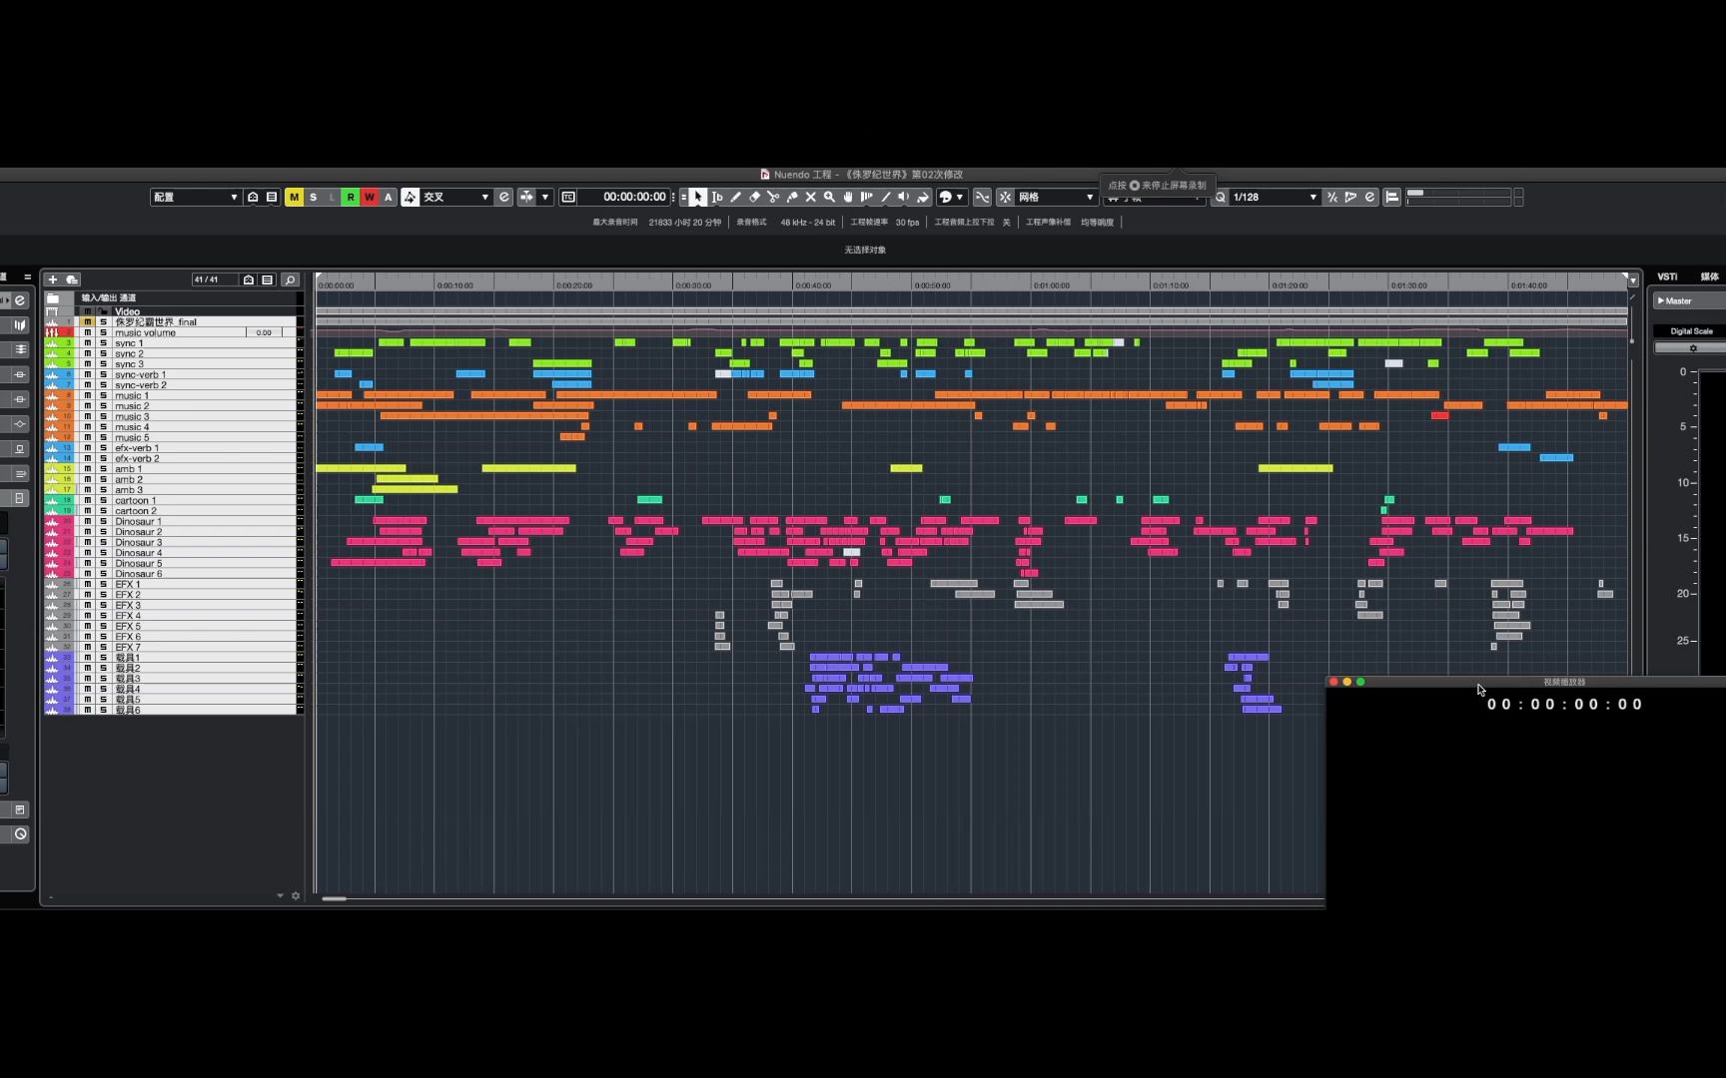The image size is (1726, 1078).
Task: Open the 配置 workspace dropdown
Action: tap(195, 198)
